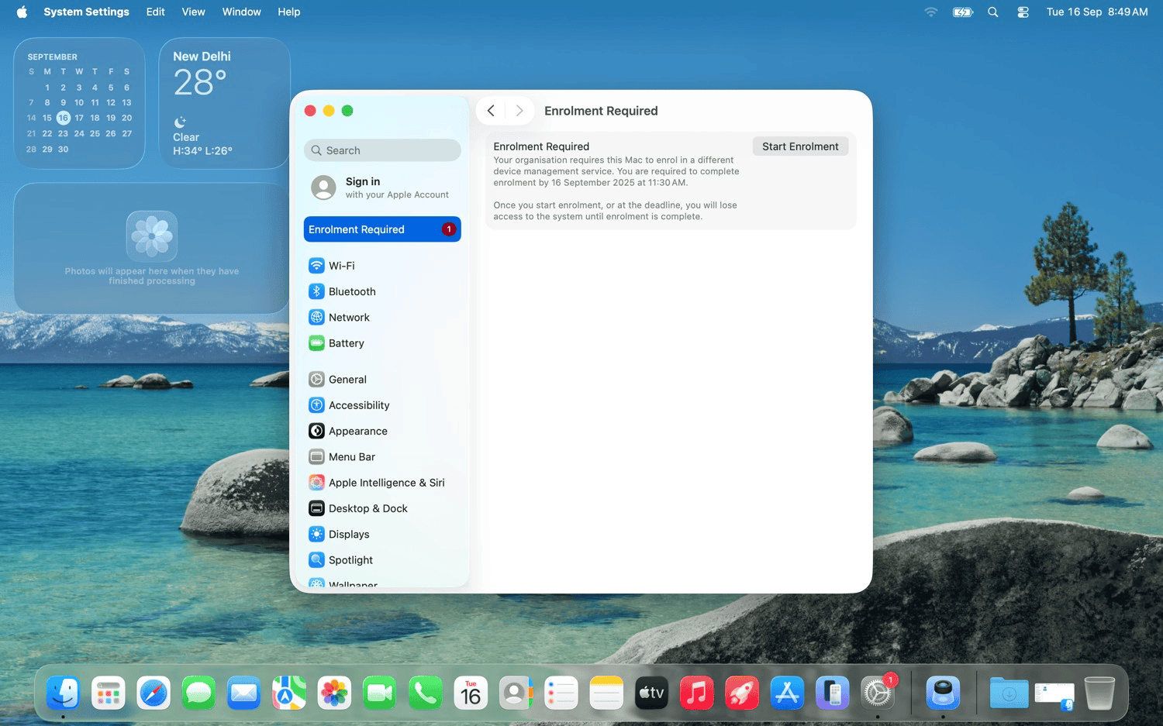Select Battery in the sidebar
Image resolution: width=1163 pixels, height=726 pixels.
(346, 343)
